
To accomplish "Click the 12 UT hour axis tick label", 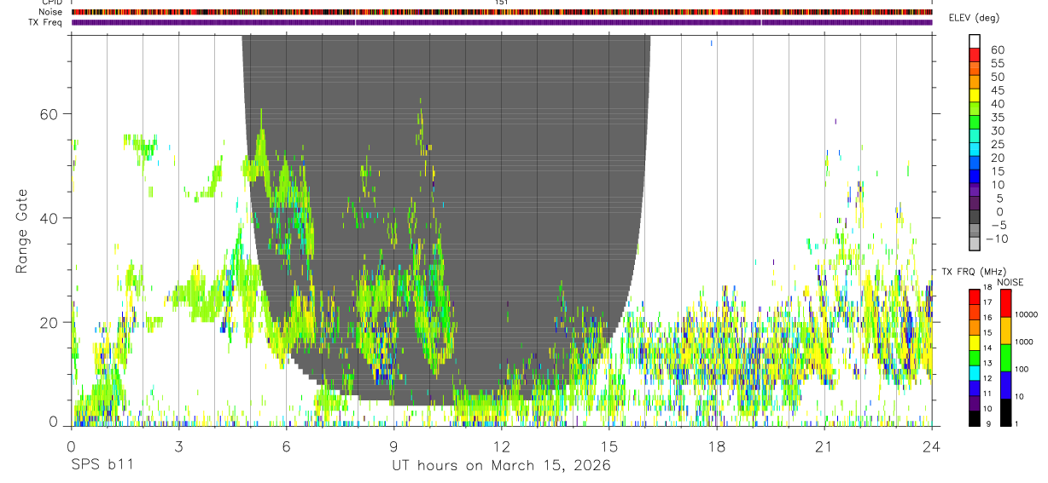I will tap(502, 446).
